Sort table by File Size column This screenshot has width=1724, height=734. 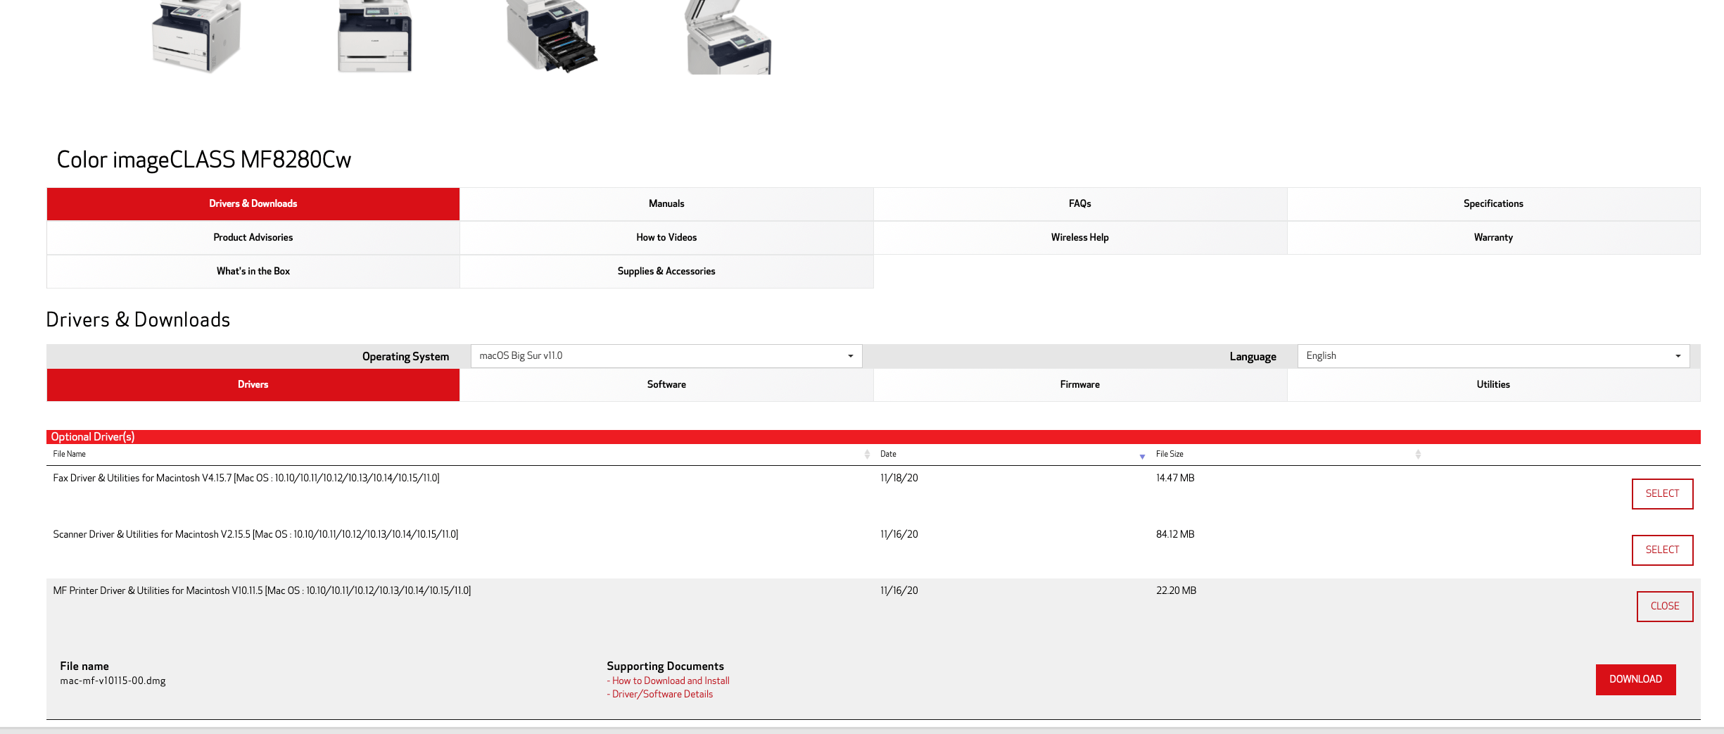1287,455
